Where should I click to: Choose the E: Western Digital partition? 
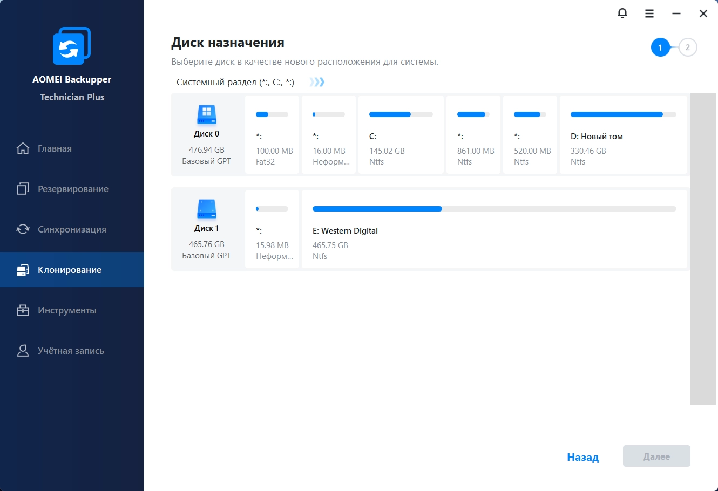tap(495, 229)
